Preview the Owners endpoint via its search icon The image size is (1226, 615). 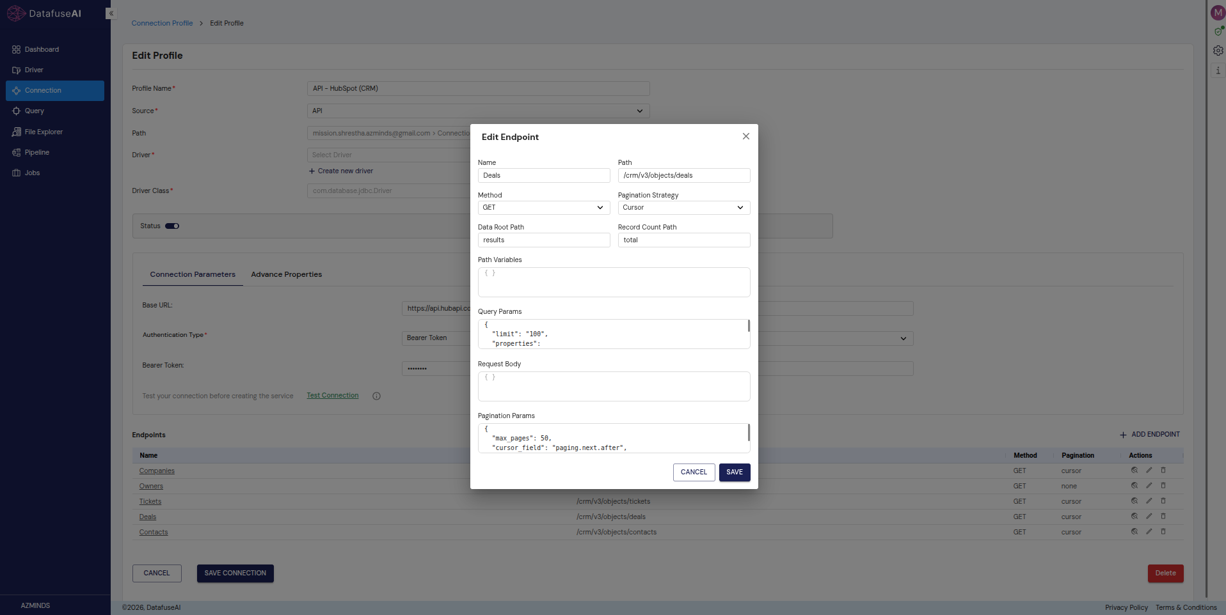(x=1134, y=486)
